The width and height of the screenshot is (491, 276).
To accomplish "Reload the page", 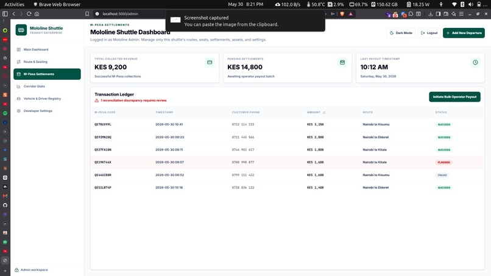I will (29, 14).
